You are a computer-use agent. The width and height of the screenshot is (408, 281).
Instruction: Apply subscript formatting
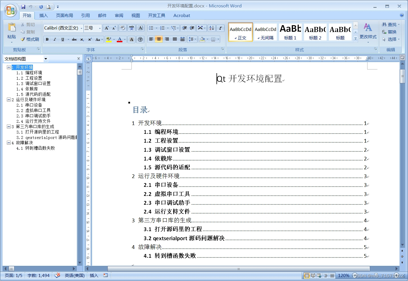click(82, 39)
